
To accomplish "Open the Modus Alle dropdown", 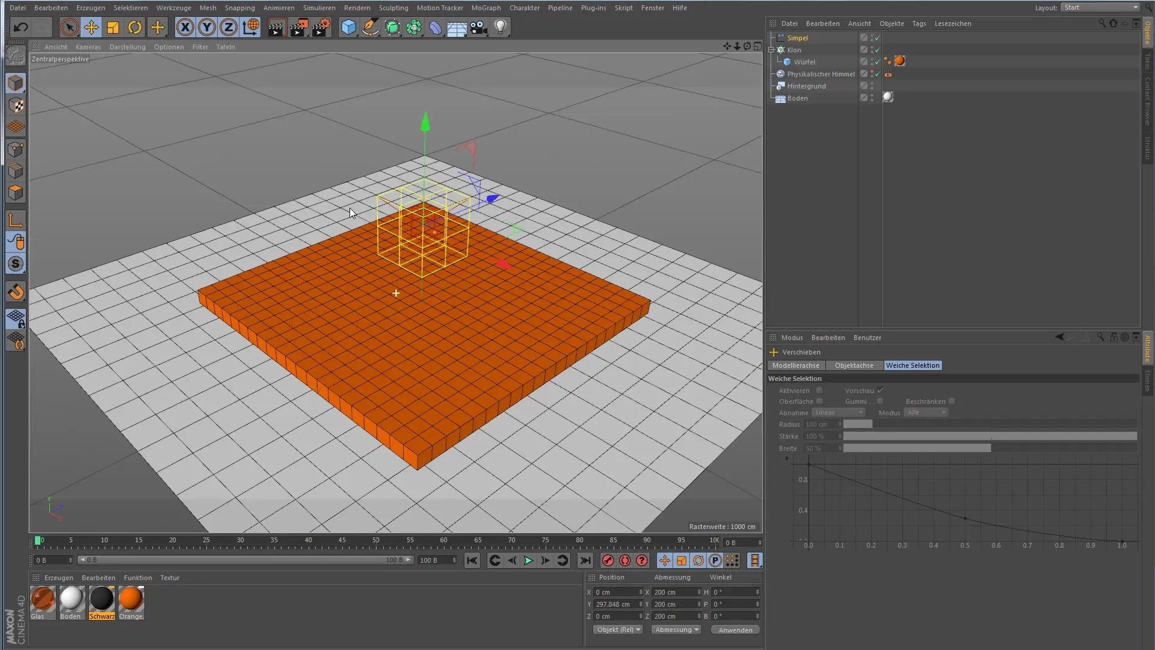I will [x=926, y=413].
